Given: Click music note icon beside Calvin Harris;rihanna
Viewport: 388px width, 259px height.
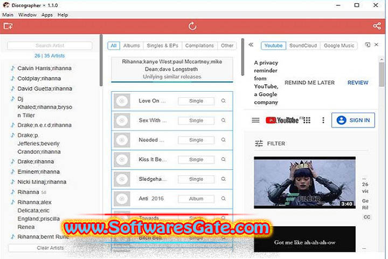Looking at the screenshot, I should click(x=12, y=68).
